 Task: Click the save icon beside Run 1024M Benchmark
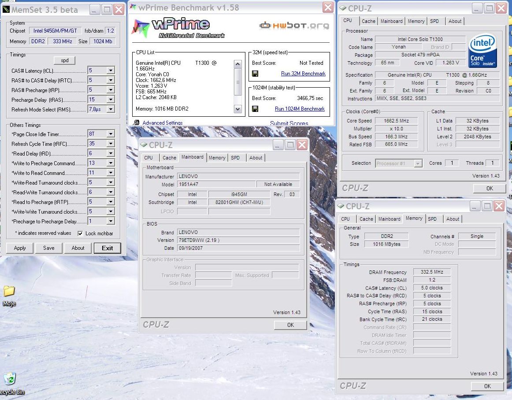click(x=256, y=109)
